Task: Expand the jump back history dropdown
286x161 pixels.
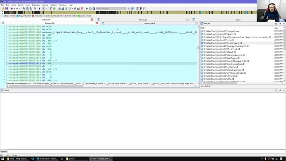Action: [14, 8]
